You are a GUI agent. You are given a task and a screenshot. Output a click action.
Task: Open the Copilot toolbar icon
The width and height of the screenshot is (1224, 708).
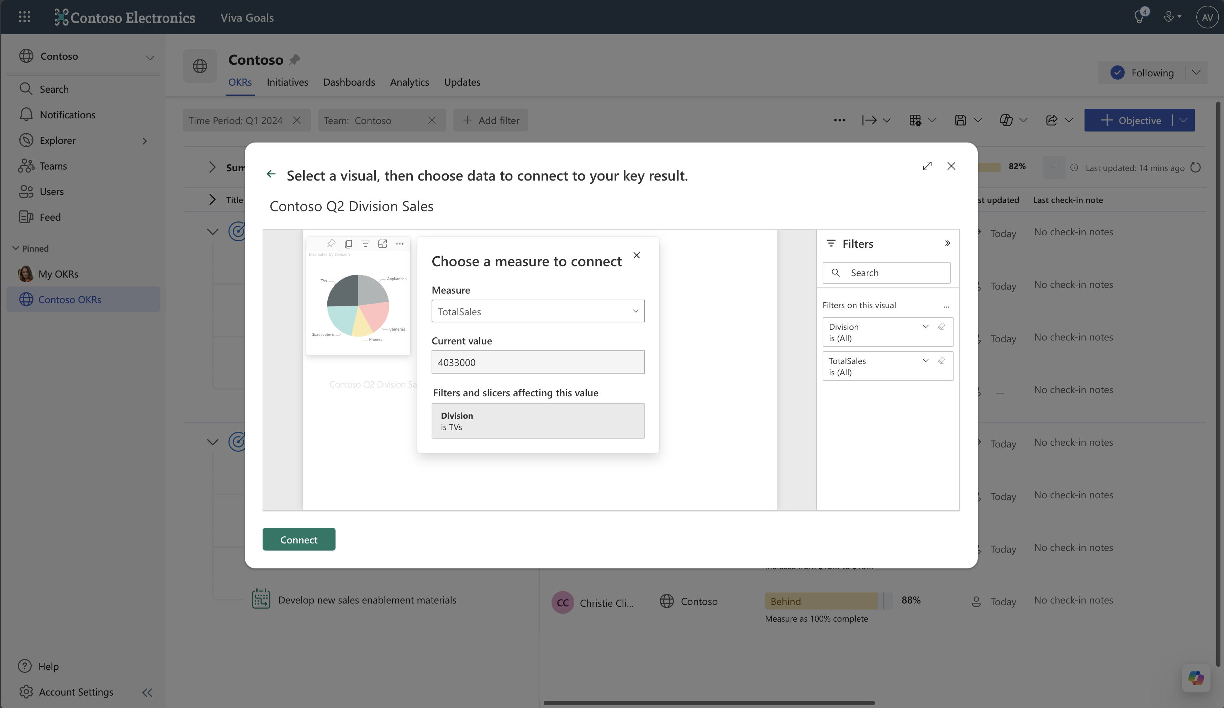(x=1006, y=120)
